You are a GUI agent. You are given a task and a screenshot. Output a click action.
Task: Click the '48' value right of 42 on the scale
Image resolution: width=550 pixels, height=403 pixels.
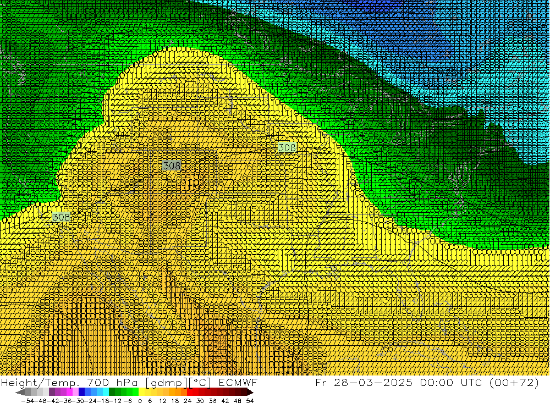[238, 401]
